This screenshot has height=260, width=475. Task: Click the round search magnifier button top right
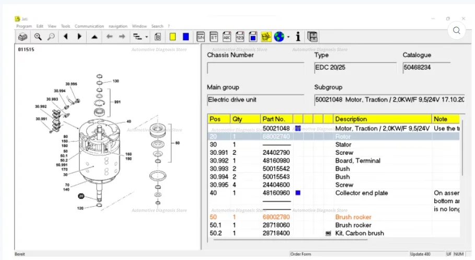[457, 30]
